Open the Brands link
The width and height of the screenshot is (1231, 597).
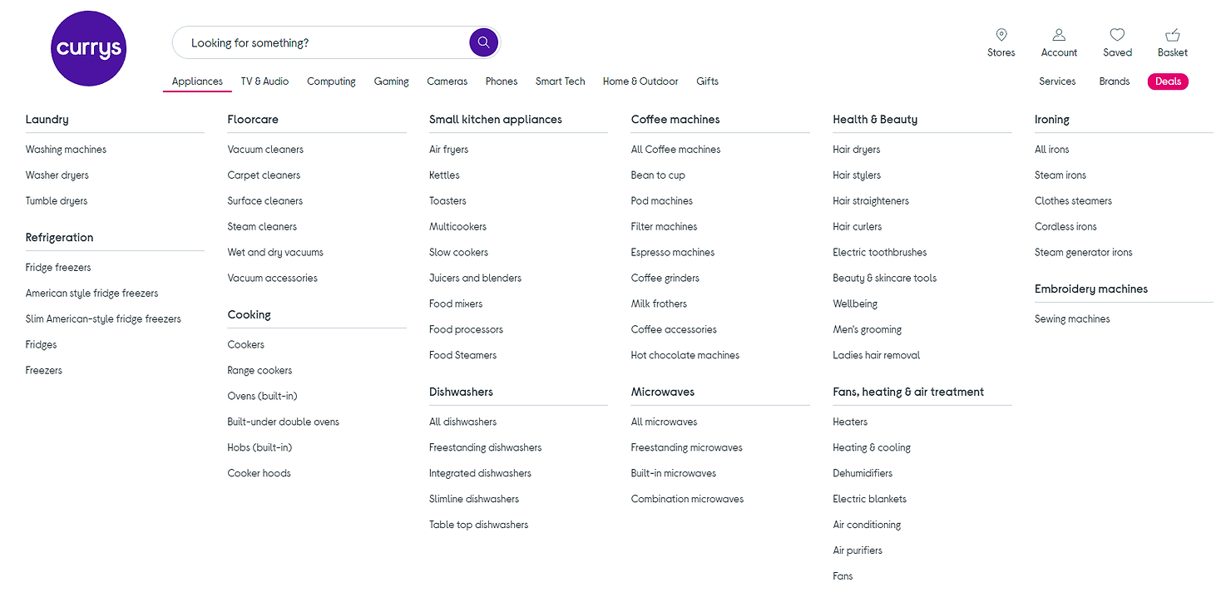pos(1114,81)
